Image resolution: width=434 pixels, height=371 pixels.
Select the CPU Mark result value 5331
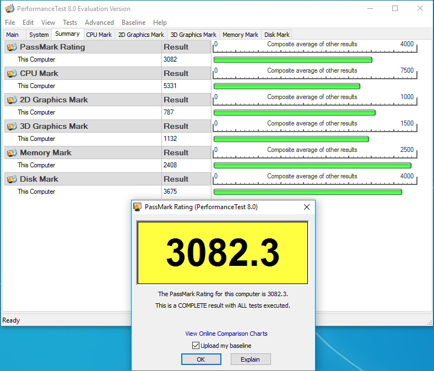(170, 86)
